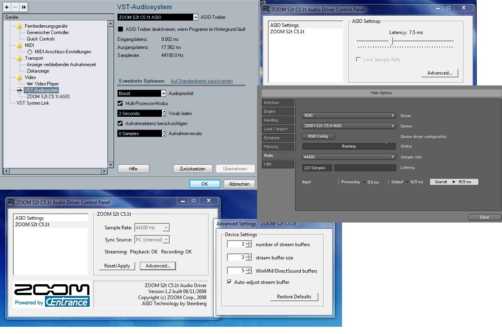This screenshot has width=502, height=334.
Task: Click the 221 Samples latency field
Action: 317,168
